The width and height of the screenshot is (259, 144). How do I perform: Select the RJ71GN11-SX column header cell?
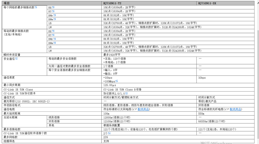[227, 3]
